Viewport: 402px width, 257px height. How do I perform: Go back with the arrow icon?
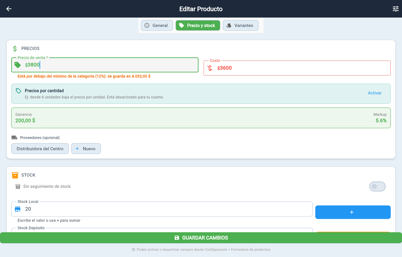(9, 9)
